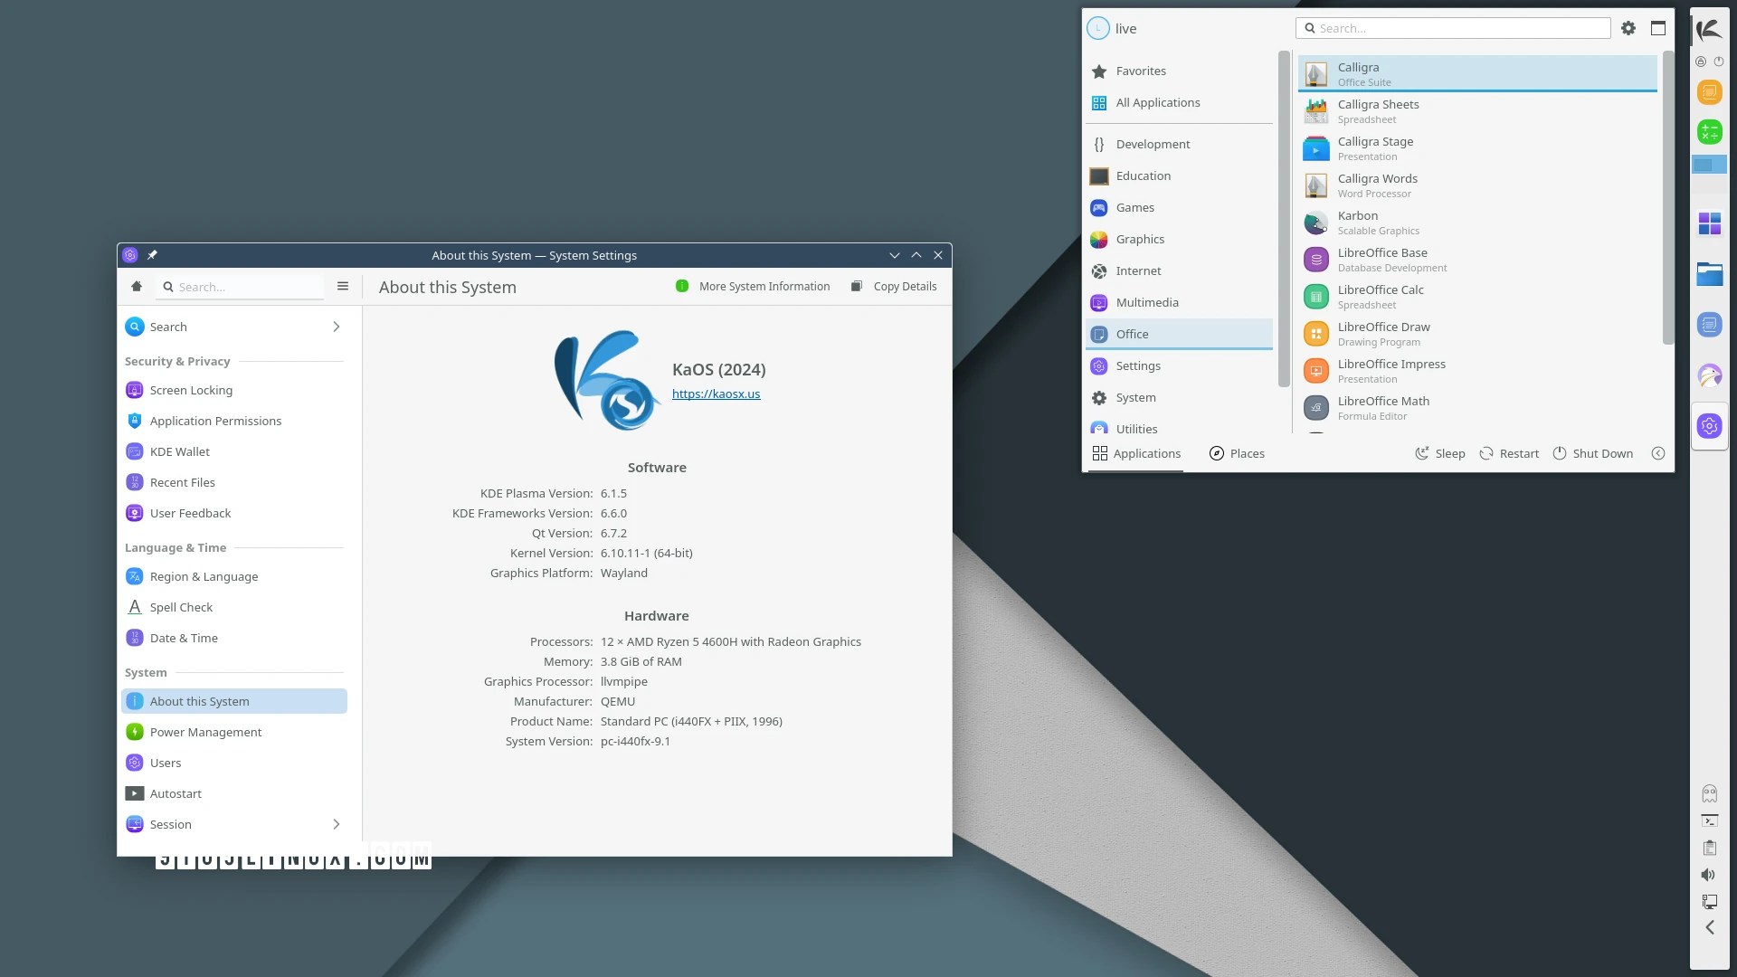Viewport: 1737px width, 977px height.
Task: Toggle launcher panel expand square icon
Action: (x=1658, y=28)
